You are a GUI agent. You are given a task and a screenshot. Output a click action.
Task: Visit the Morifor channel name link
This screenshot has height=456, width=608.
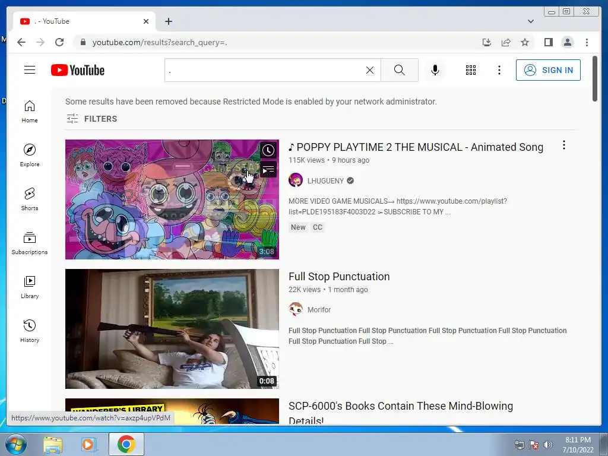pos(319,310)
